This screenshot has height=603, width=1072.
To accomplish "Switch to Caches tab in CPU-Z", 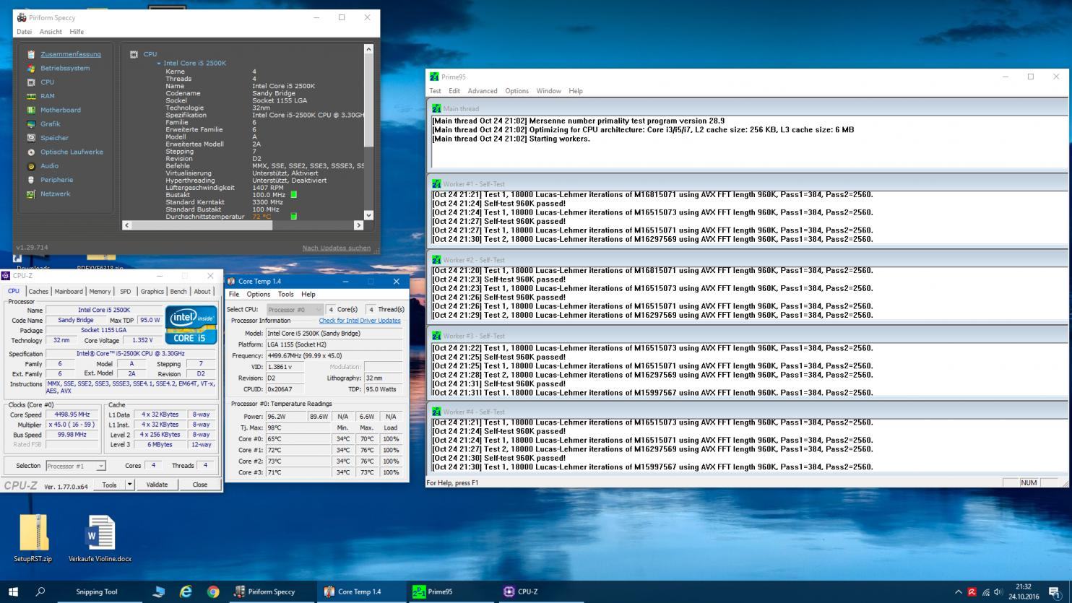I will coord(38,292).
